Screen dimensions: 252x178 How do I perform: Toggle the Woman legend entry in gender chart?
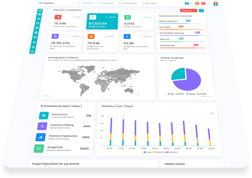[196, 94]
